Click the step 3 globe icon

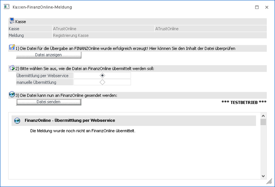point(12,95)
